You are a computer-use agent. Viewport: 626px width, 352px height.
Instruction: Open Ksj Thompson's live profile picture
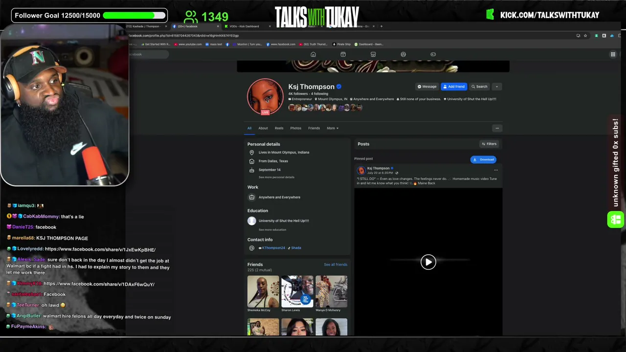(265, 97)
